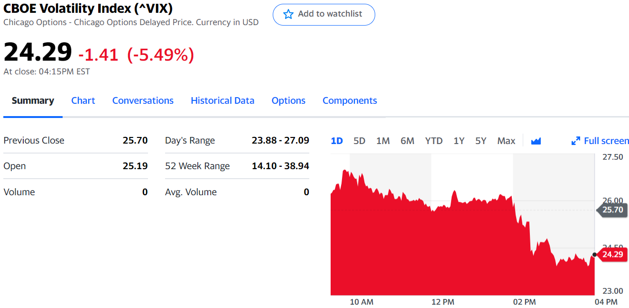Click the 23.00 price axis label
The height and width of the screenshot is (308, 629).
(613, 291)
